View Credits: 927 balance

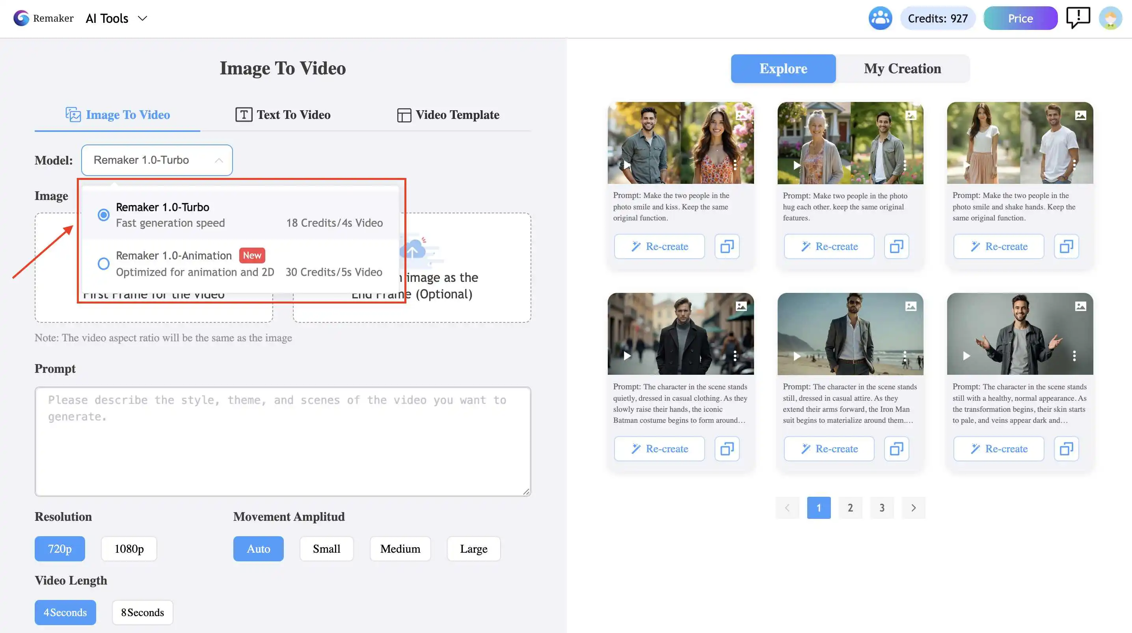[938, 19]
